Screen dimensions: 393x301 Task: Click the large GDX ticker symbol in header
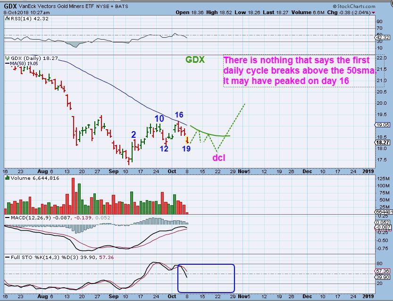[10, 6]
